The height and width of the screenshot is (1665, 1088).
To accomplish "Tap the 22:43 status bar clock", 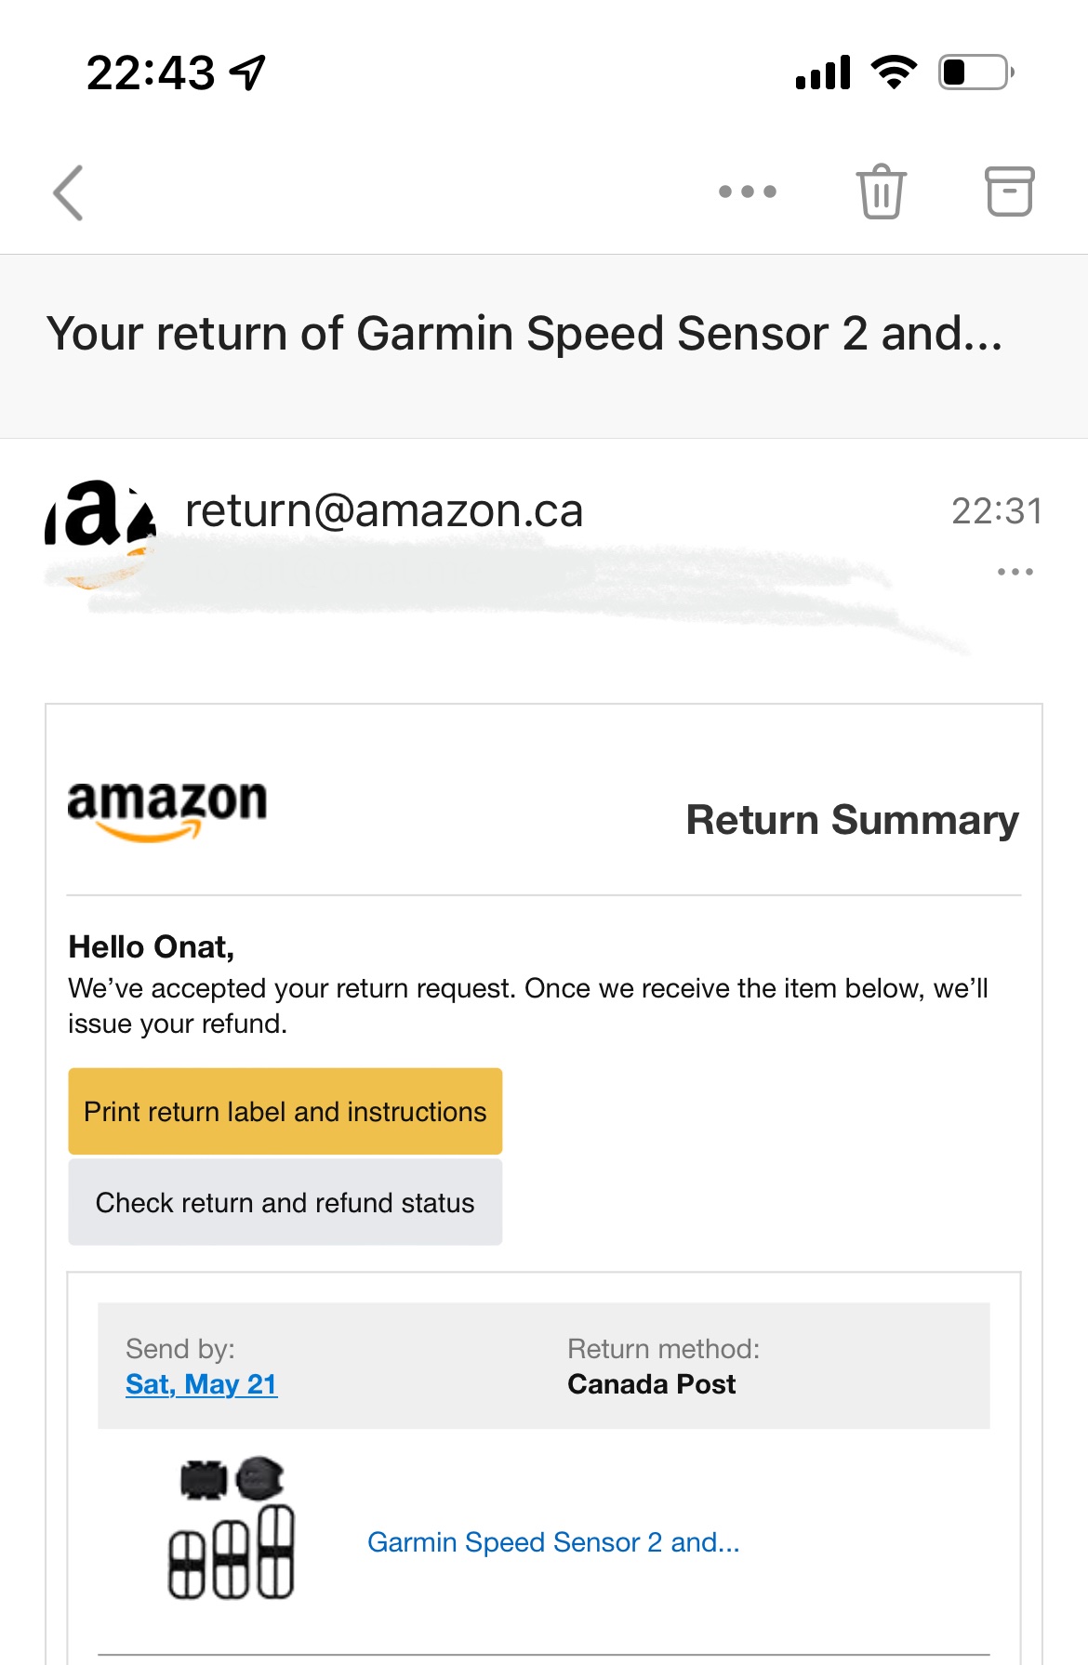I will [151, 73].
